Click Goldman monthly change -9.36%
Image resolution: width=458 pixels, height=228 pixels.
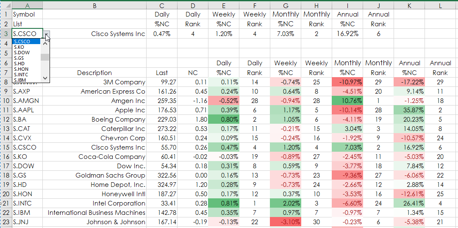point(347,175)
